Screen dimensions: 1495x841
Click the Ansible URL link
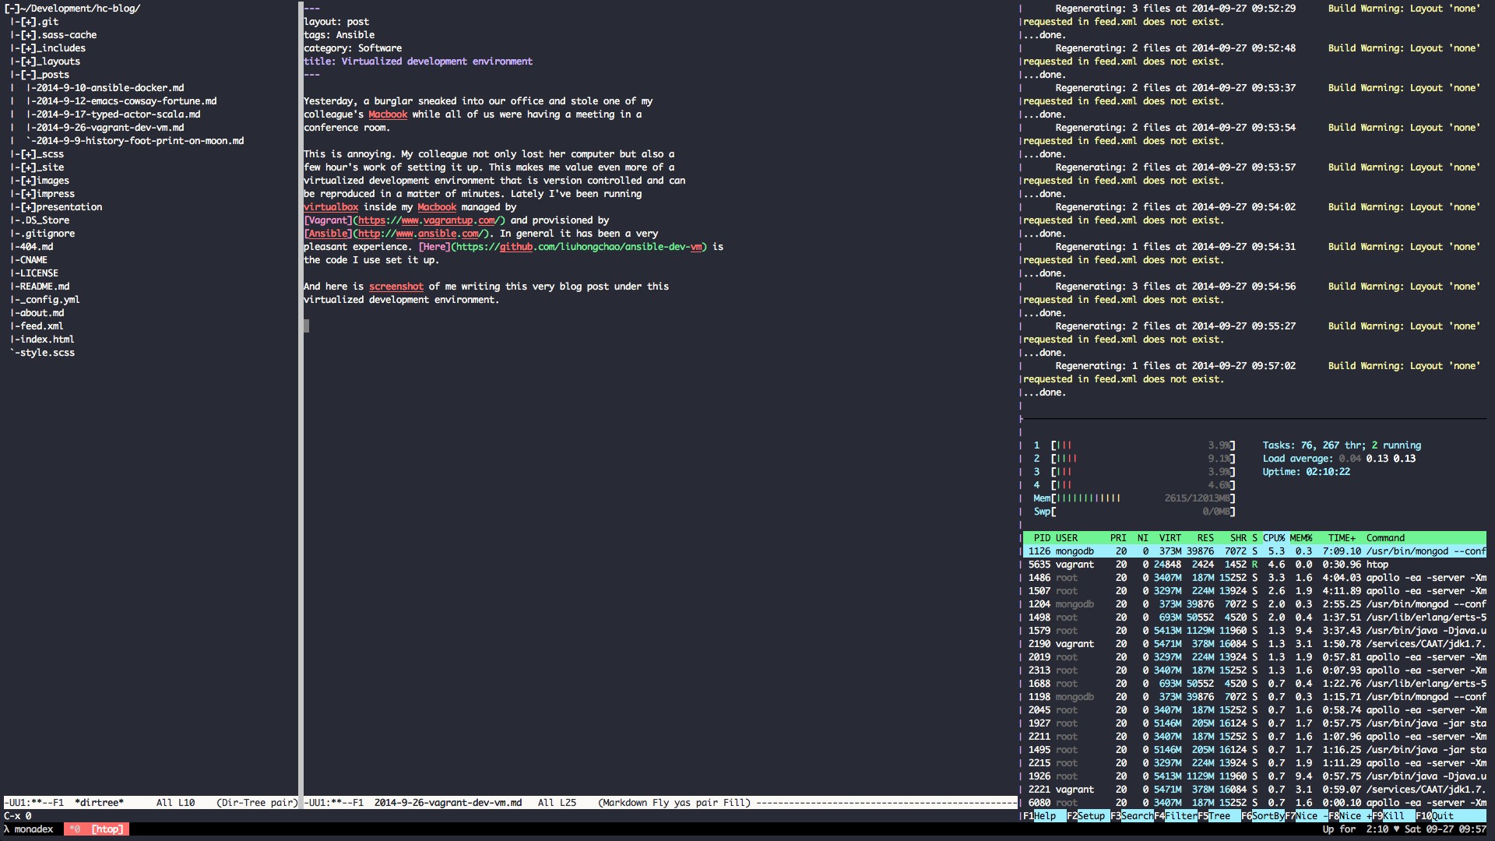(x=421, y=234)
